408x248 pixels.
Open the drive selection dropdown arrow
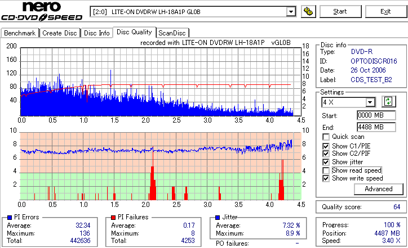[291, 12]
